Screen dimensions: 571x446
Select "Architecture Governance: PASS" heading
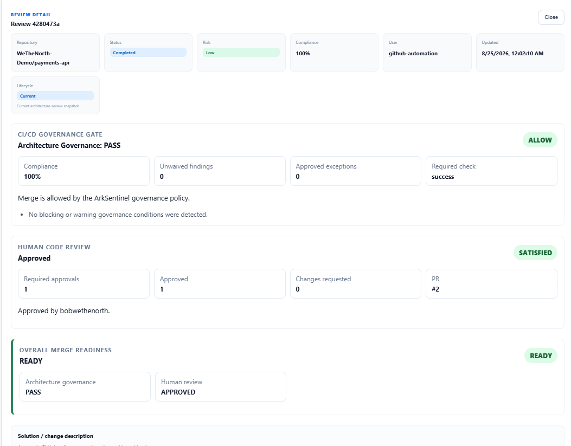tap(69, 146)
